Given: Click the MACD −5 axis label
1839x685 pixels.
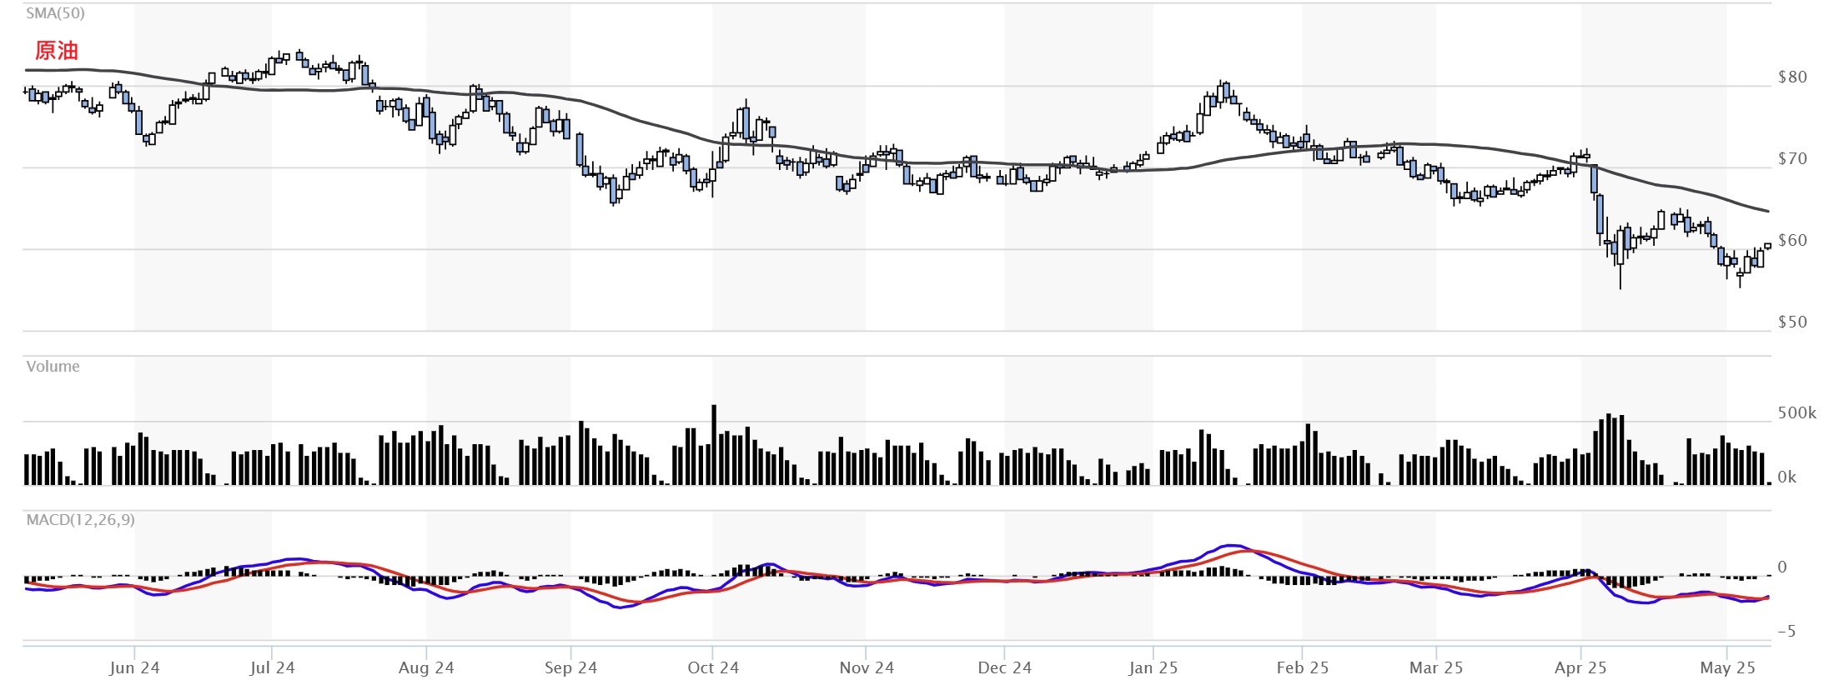Looking at the screenshot, I should pyautogui.click(x=1786, y=631).
